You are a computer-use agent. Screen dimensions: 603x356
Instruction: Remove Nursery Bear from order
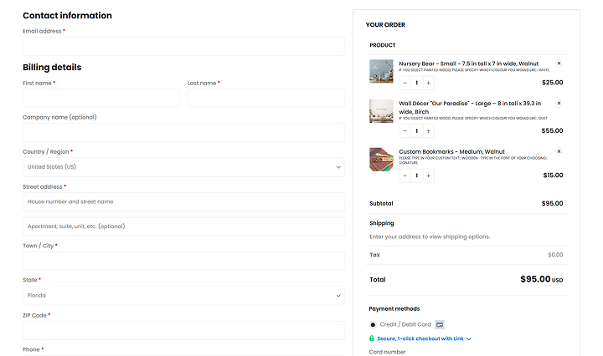click(559, 64)
